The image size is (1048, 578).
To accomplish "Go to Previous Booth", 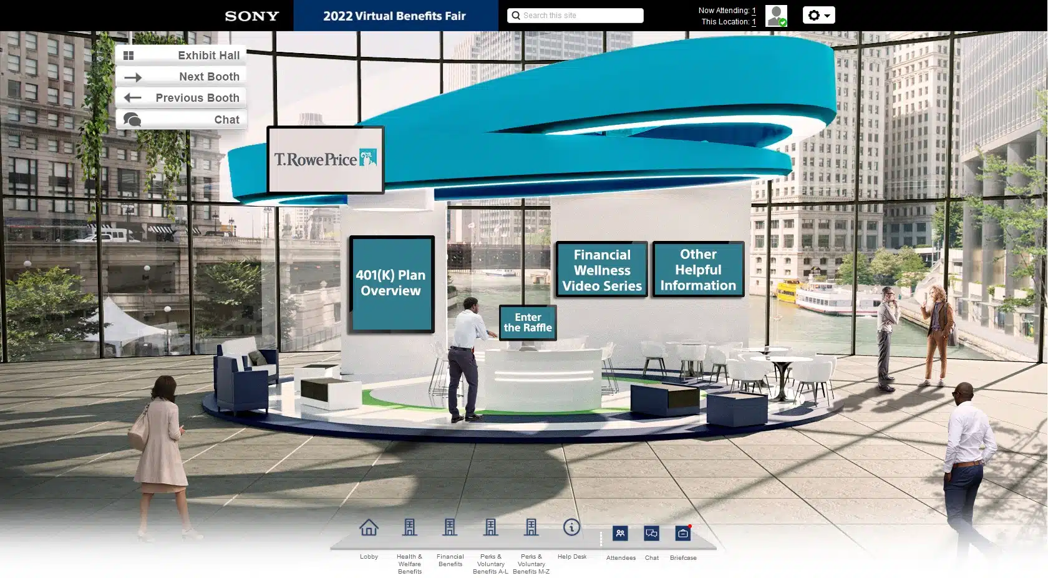I will [181, 97].
